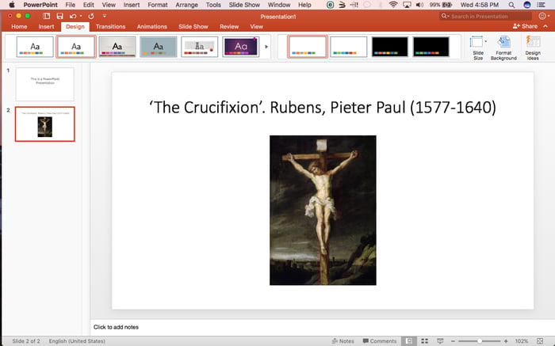The image size is (555, 346).
Task: Switch to Slide Sorter view
Action: pos(424,341)
